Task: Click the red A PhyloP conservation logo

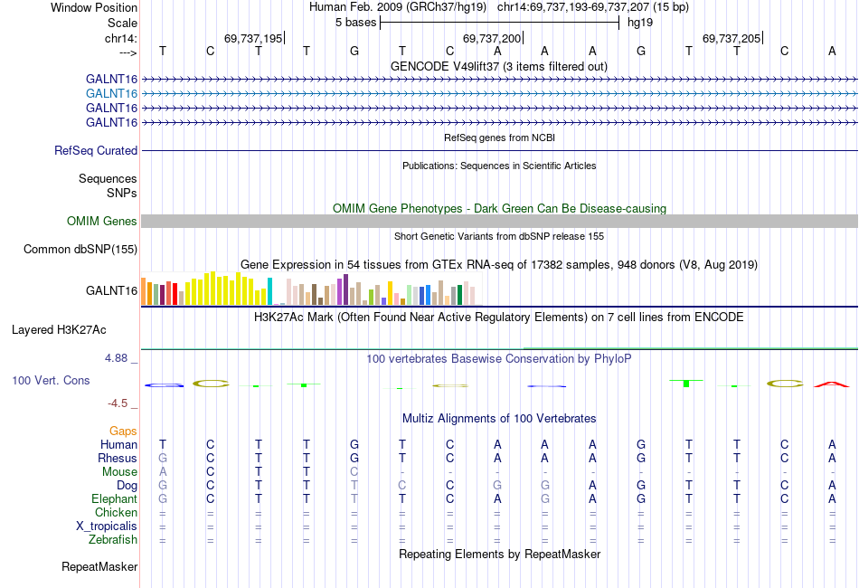Action: click(832, 384)
